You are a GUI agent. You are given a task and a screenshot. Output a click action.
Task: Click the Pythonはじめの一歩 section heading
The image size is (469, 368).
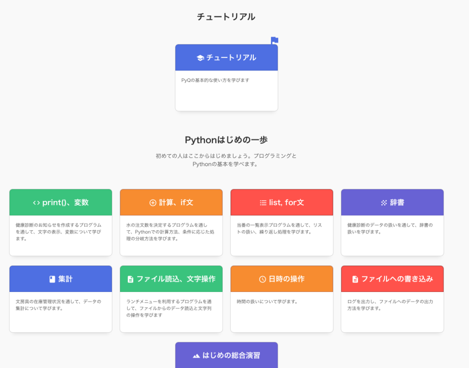coord(226,140)
